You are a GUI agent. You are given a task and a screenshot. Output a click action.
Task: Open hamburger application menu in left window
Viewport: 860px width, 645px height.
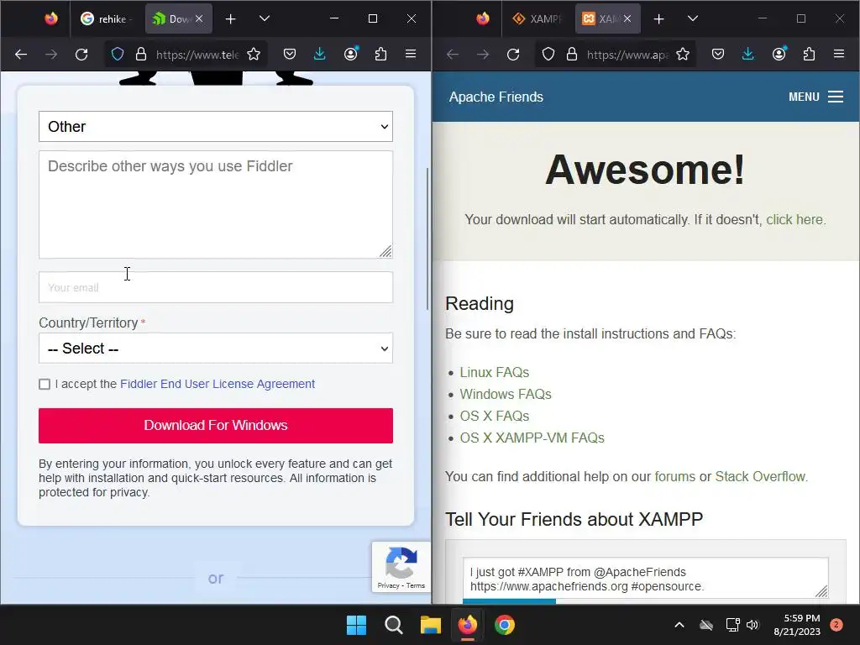coord(411,54)
